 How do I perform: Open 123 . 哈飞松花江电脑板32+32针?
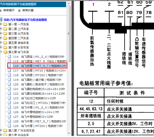tap(35, 98)
